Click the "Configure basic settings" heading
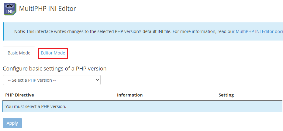The height and width of the screenshot is (131, 283). [x=55, y=69]
